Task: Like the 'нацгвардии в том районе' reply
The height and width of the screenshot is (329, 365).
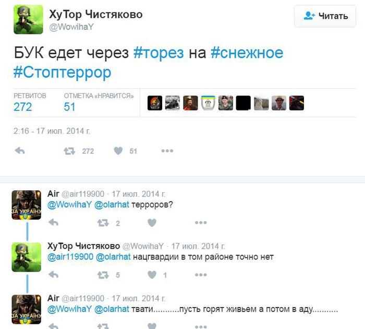Action: point(152,275)
